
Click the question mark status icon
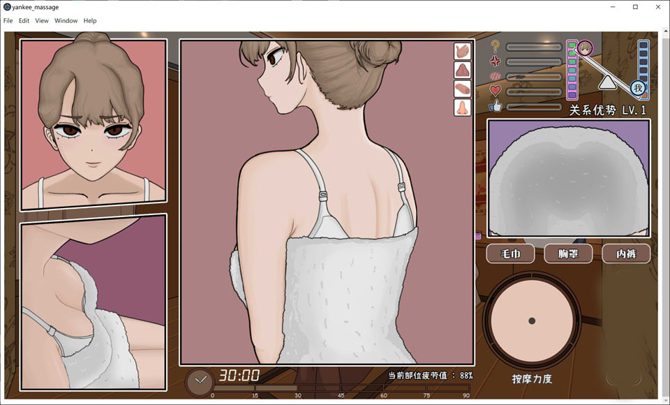point(496,47)
